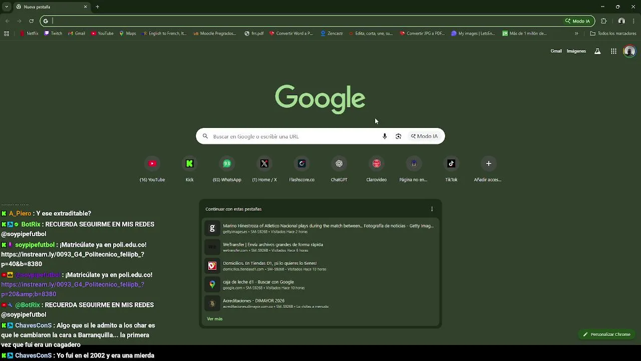Click 'Modo IA' in the address bar
Viewport: 641px width, 361px height.
coord(578,21)
